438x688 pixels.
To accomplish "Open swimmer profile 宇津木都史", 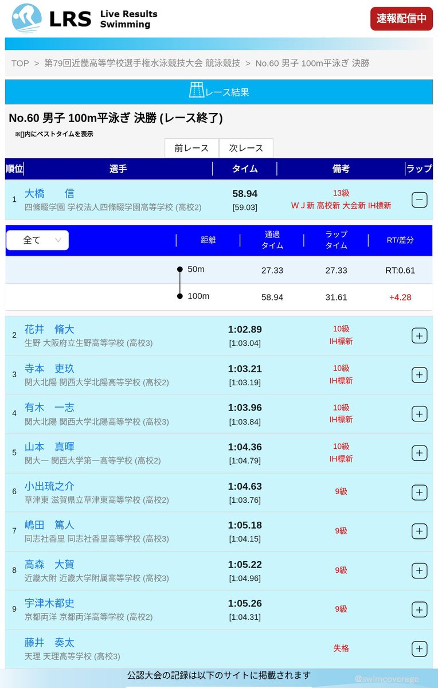I will pos(49,604).
